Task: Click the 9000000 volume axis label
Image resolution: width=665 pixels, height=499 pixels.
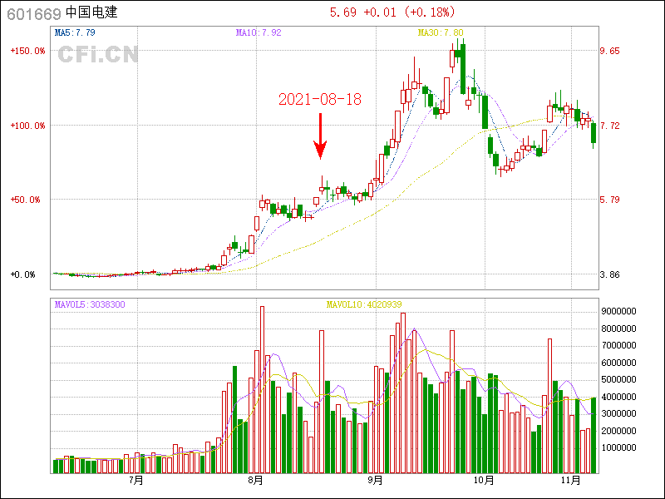Action: point(618,311)
